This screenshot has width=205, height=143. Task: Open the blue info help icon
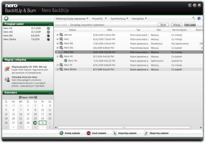199,19
